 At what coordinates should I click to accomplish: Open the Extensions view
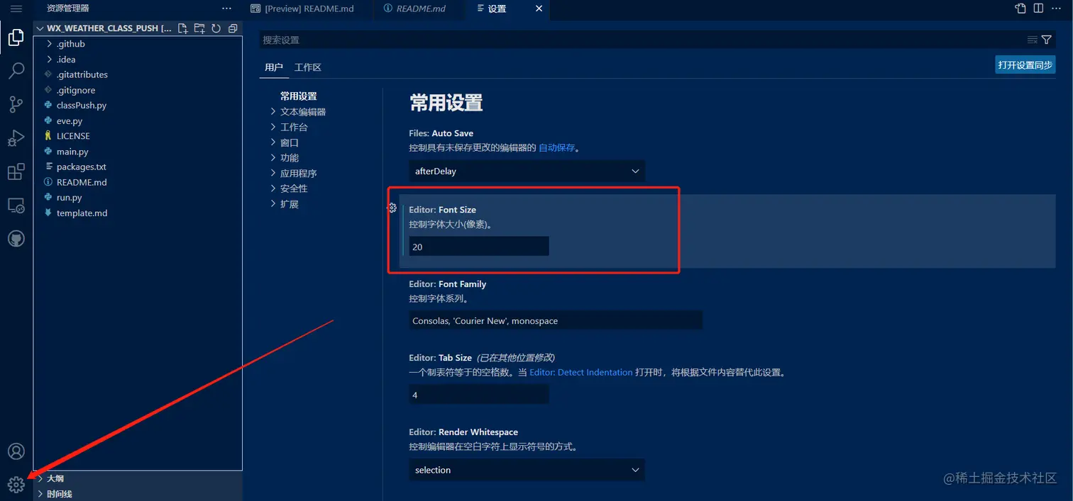pyautogui.click(x=16, y=171)
